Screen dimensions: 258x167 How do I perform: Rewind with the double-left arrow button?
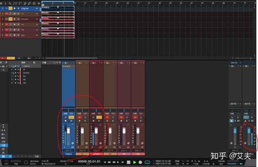109,162
